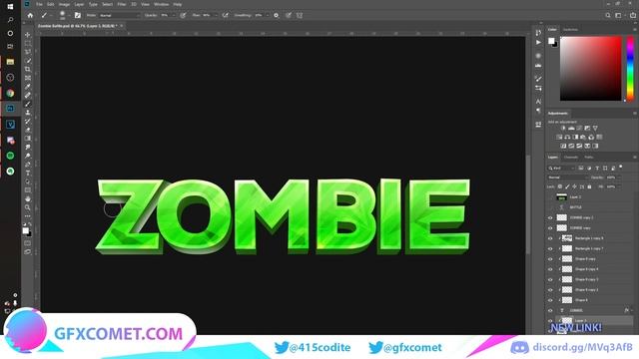Screen dimensions: 639x359
Task: Lock all attributes of the layer
Action: pos(589,186)
